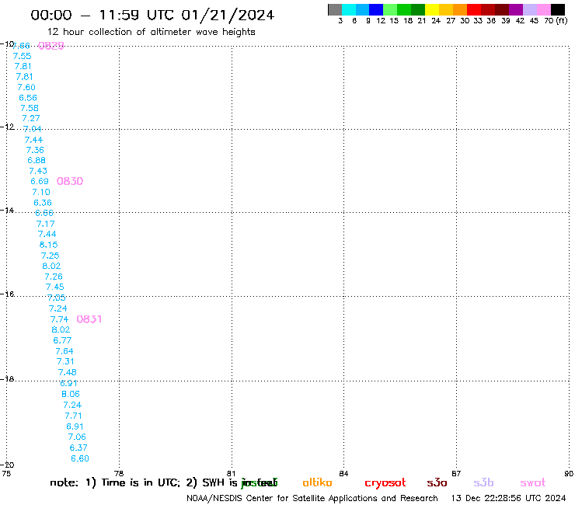Click the wave height value "7.25"
Image resolution: width=575 pixels, height=505 pixels.
click(50, 256)
